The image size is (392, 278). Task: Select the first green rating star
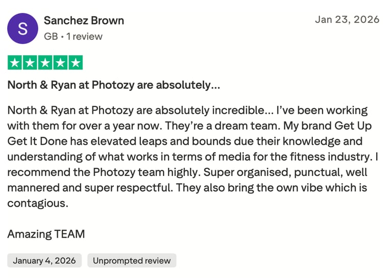15,63
